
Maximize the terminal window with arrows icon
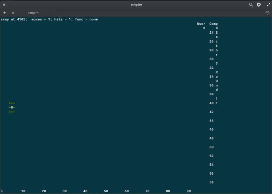point(268,5)
